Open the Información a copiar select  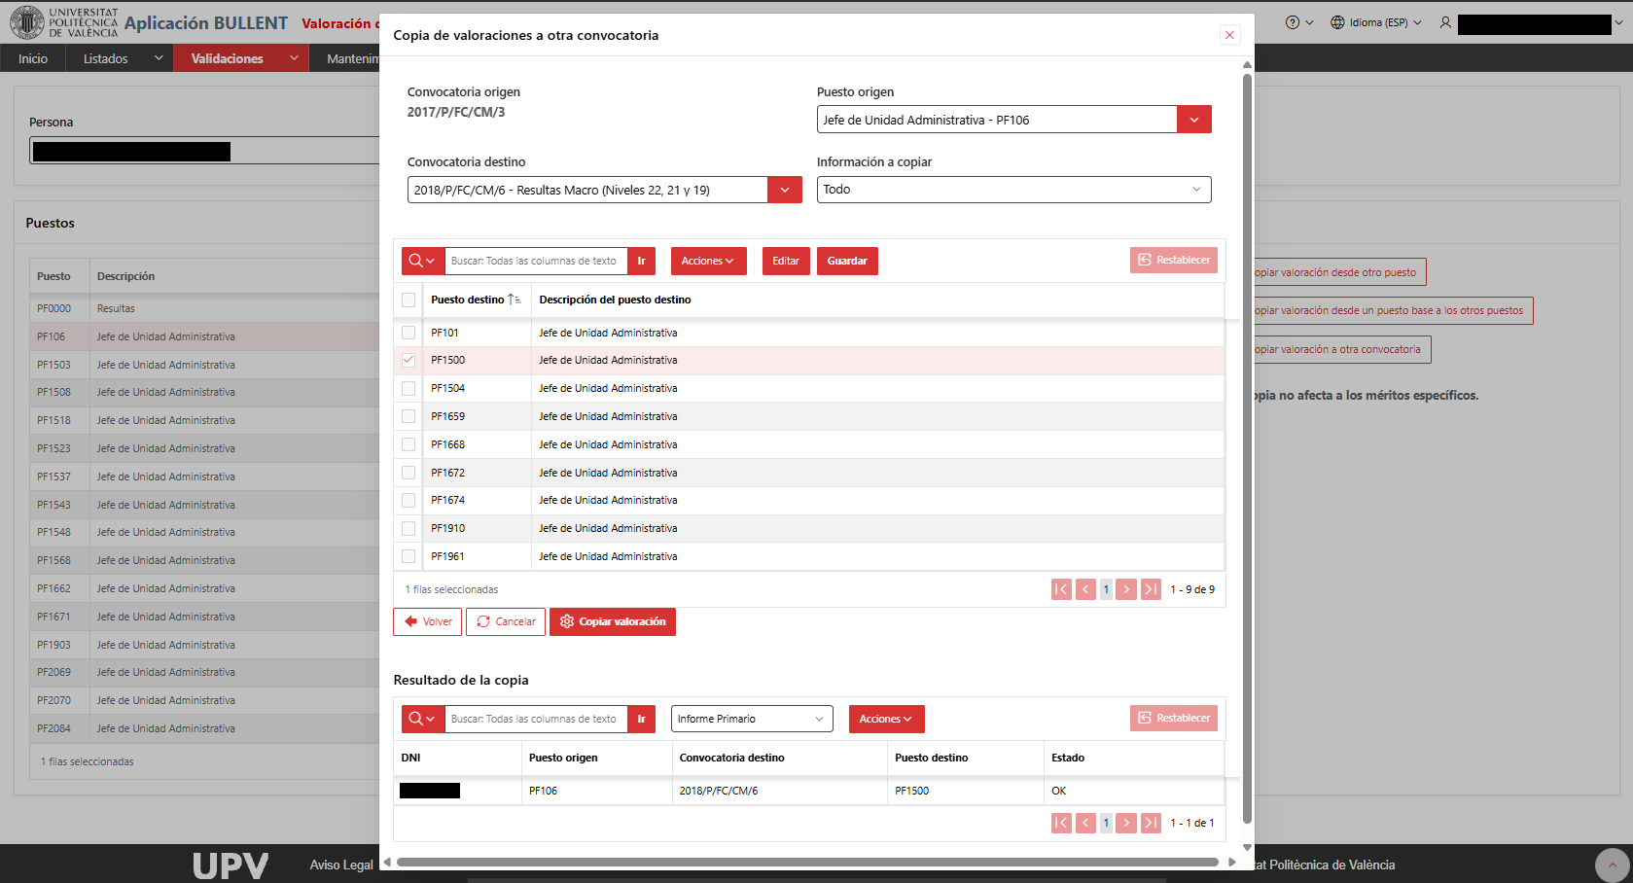coord(1013,190)
